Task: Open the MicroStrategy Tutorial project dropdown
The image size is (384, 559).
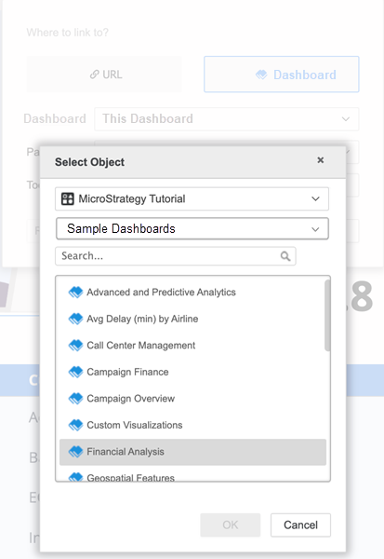Action: point(192,198)
